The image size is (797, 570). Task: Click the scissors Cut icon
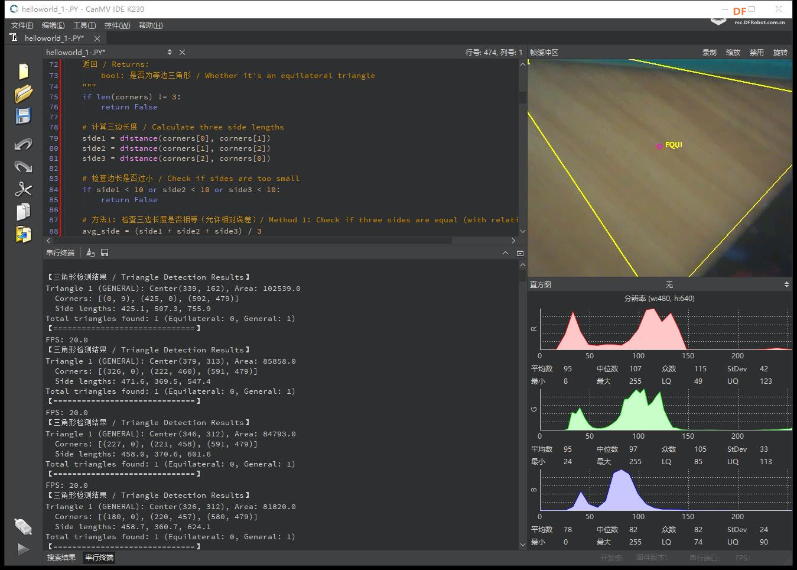tap(23, 189)
